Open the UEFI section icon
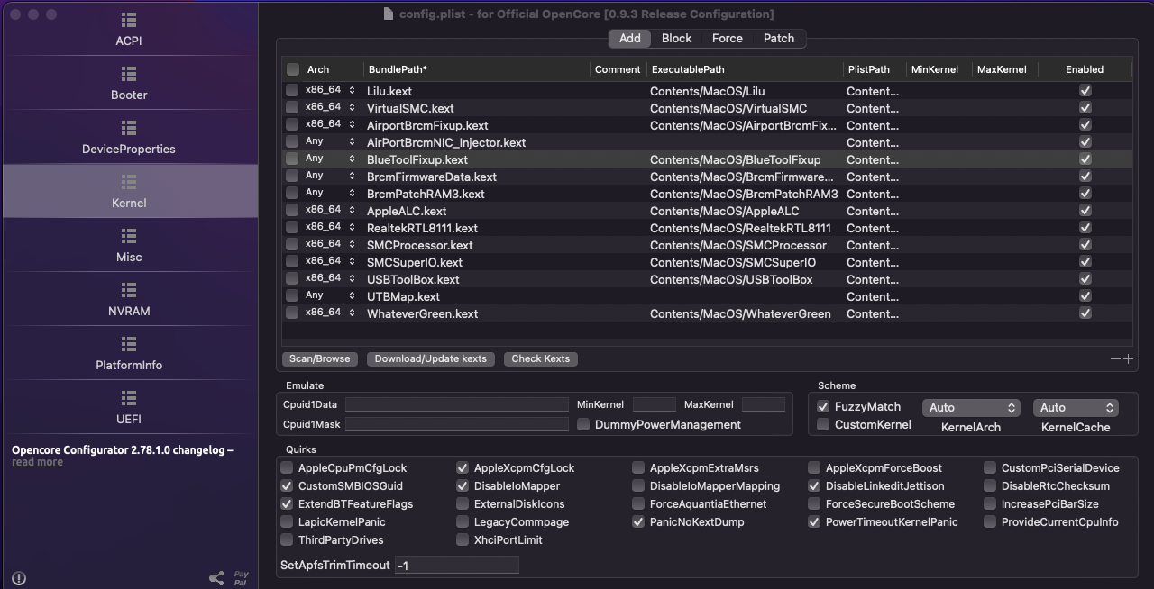 click(129, 398)
